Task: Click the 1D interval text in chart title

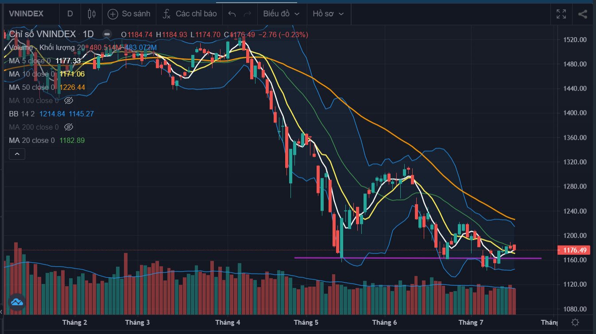Action: point(89,34)
